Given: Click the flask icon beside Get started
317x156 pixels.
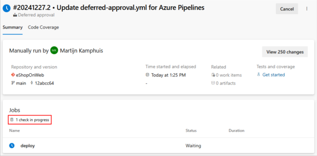Looking at the screenshot, I should tap(258, 75).
